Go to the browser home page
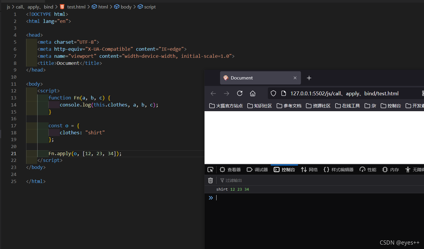Screen dimensions: 424x249 pyautogui.click(x=253, y=93)
